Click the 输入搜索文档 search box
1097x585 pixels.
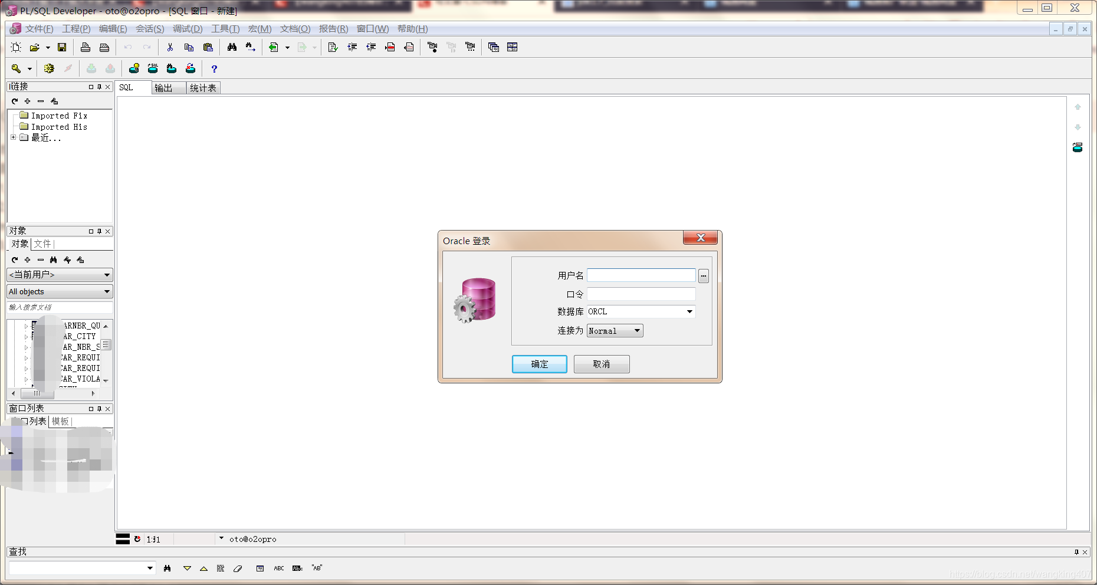coord(60,307)
